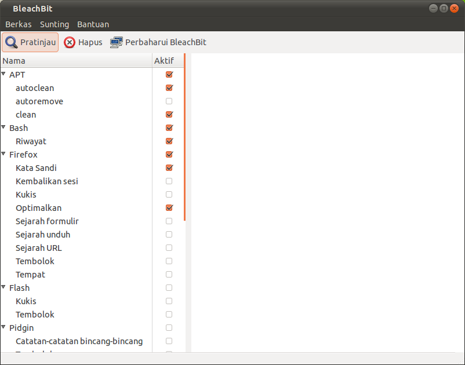Select the Sejarah unduh row
Screen dimensions: 465x365
tap(92, 235)
